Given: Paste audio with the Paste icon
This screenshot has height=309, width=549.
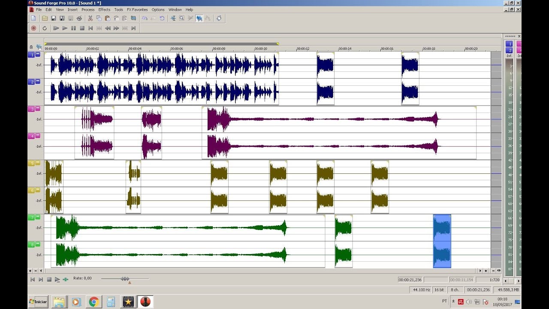Looking at the screenshot, I should point(107,18).
